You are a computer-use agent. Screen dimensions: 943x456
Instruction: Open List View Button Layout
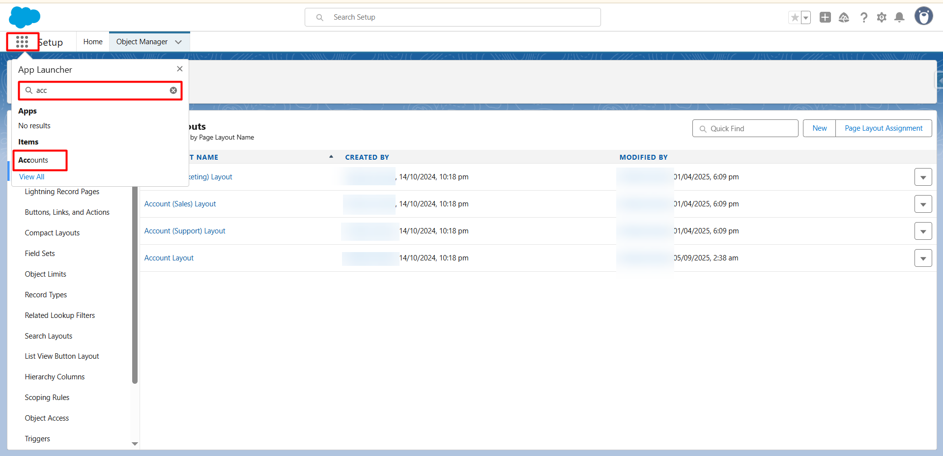pyautogui.click(x=62, y=356)
